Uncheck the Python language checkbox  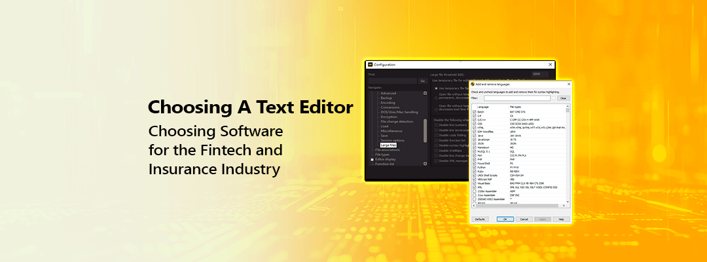(475, 167)
